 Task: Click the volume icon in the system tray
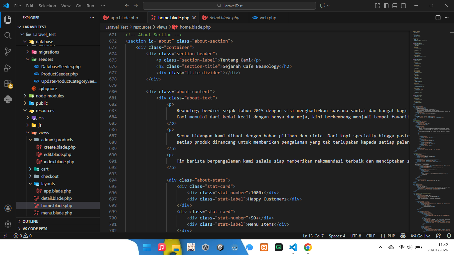409,247
